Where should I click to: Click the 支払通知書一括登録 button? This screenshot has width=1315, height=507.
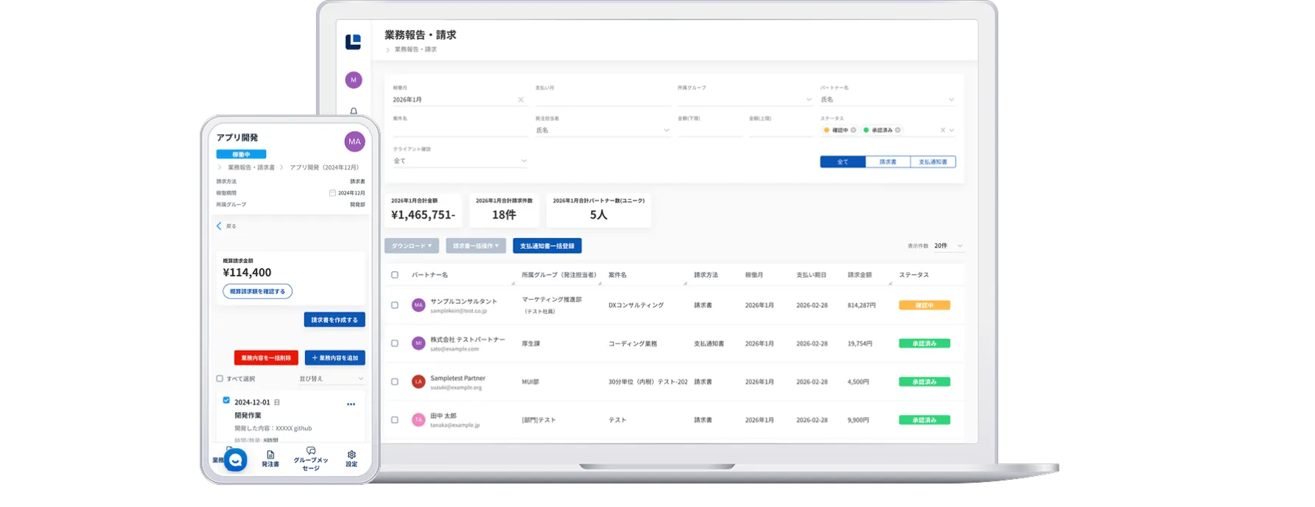pos(547,246)
